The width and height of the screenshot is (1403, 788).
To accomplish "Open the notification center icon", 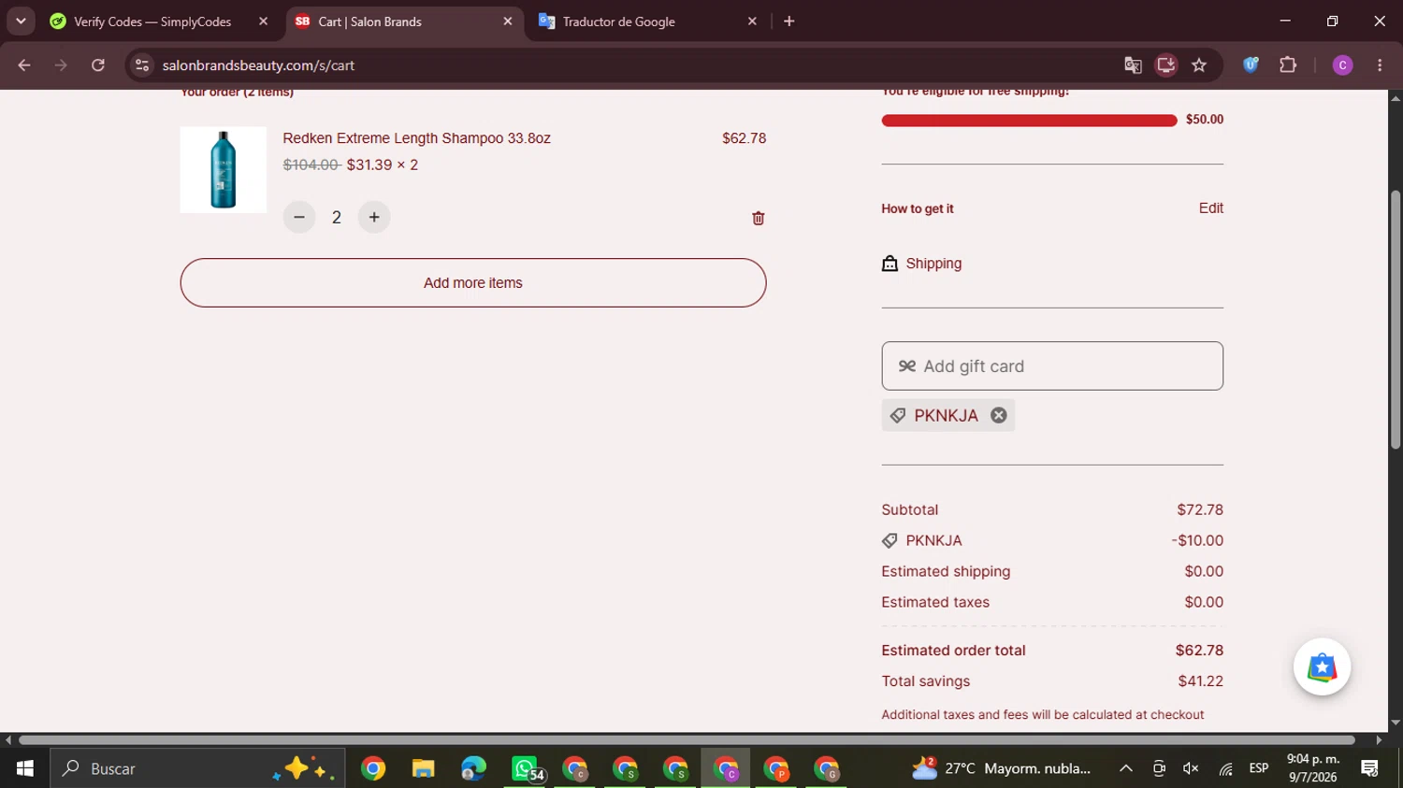I will coord(1370,769).
